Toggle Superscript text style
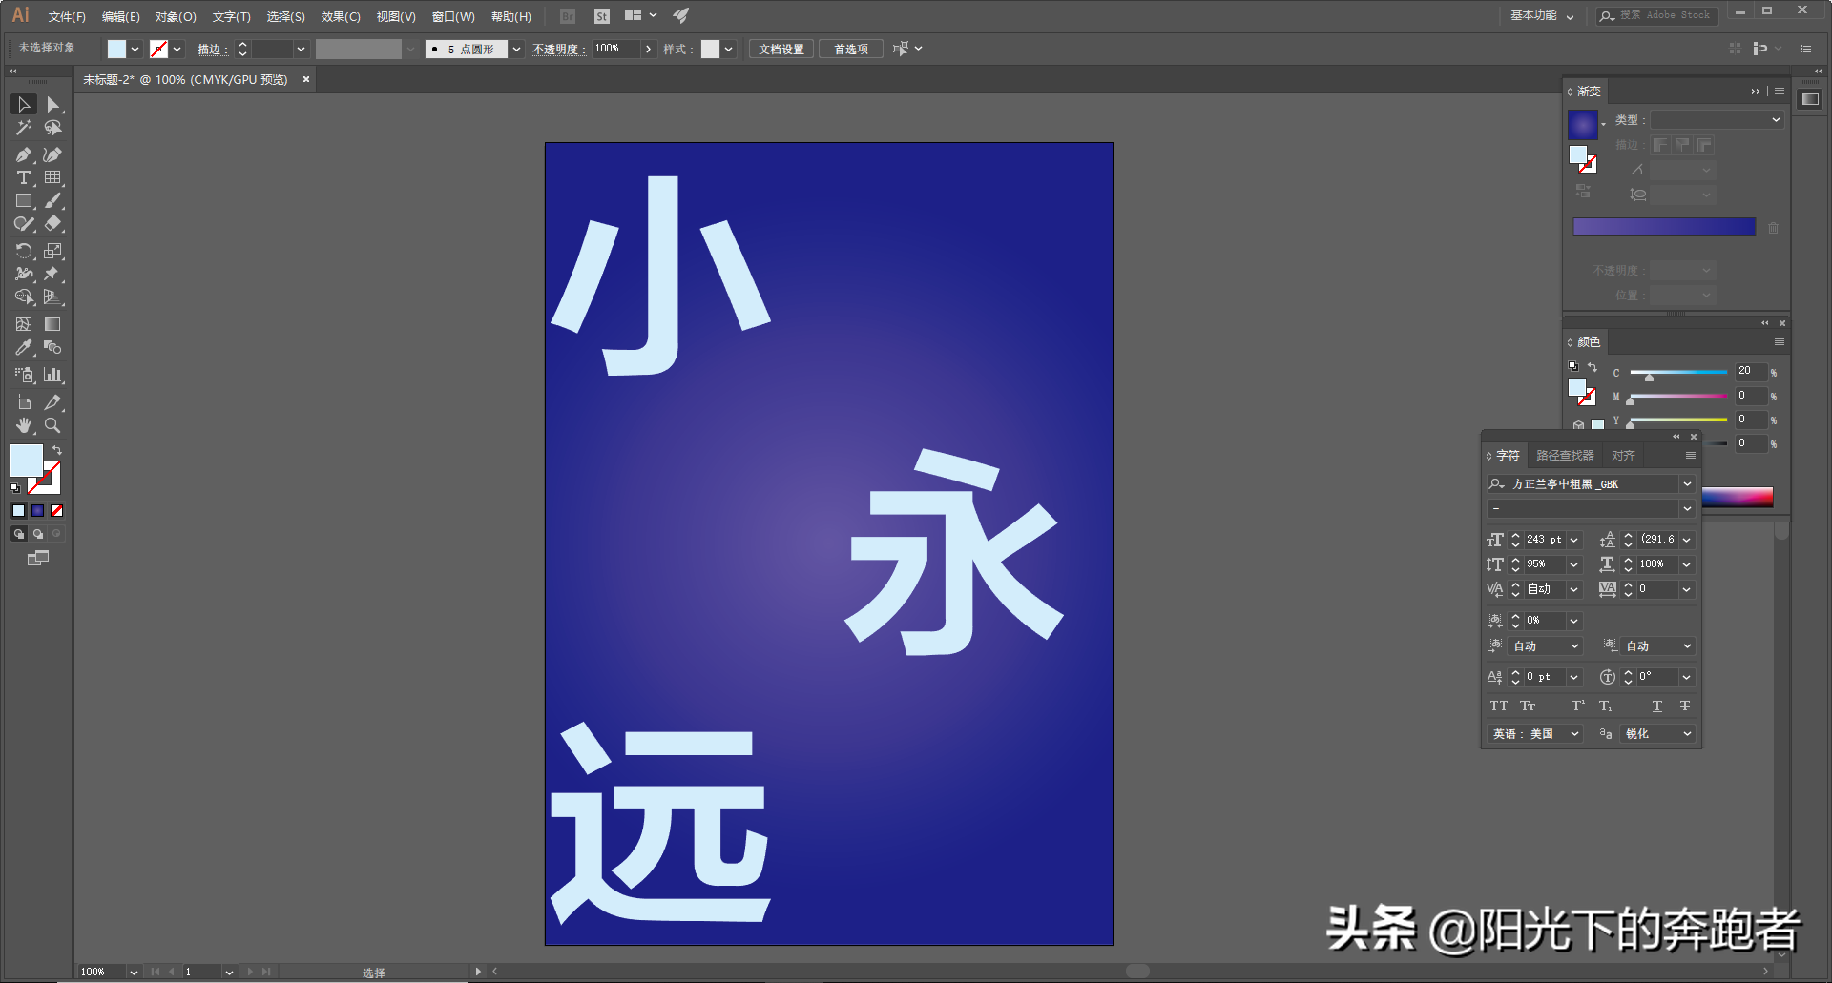 [x=1578, y=707]
